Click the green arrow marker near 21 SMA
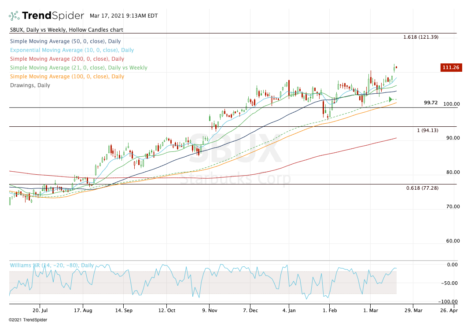 [390, 99]
